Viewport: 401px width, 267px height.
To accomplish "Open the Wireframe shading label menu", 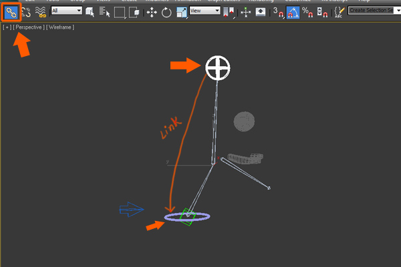I will [60, 27].
